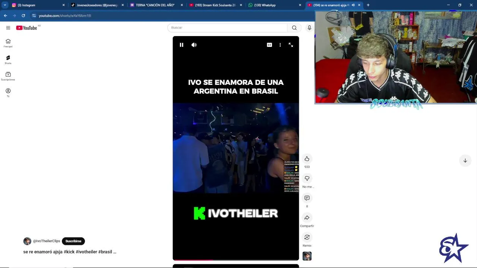477x268 pixels.
Task: Expand the Short's description title
Action: pos(70,252)
